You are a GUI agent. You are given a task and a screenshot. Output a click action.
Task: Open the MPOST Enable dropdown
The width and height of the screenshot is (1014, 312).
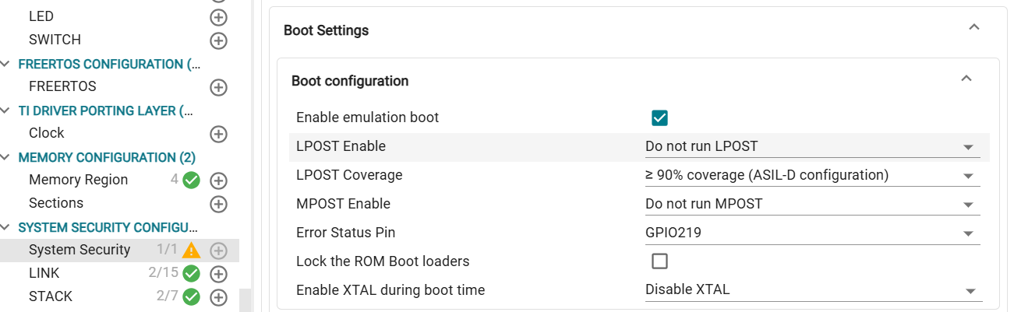pyautogui.click(x=812, y=204)
